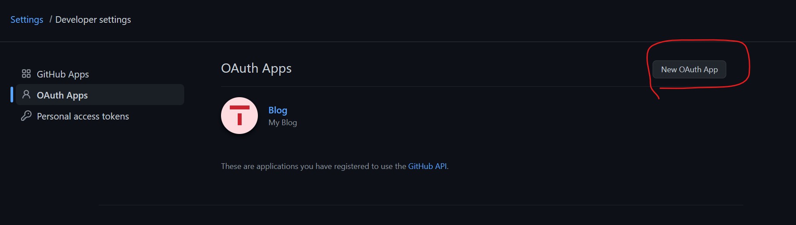Open the Personal access tokens sidebar label
Image resolution: width=796 pixels, height=225 pixels.
[83, 116]
